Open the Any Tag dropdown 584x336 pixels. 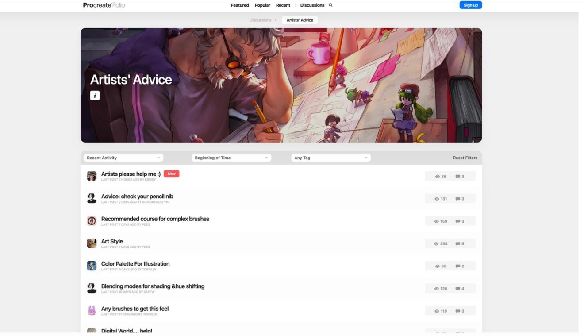click(x=330, y=158)
